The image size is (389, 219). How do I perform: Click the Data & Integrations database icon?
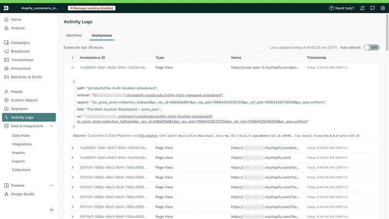click(x=6, y=126)
